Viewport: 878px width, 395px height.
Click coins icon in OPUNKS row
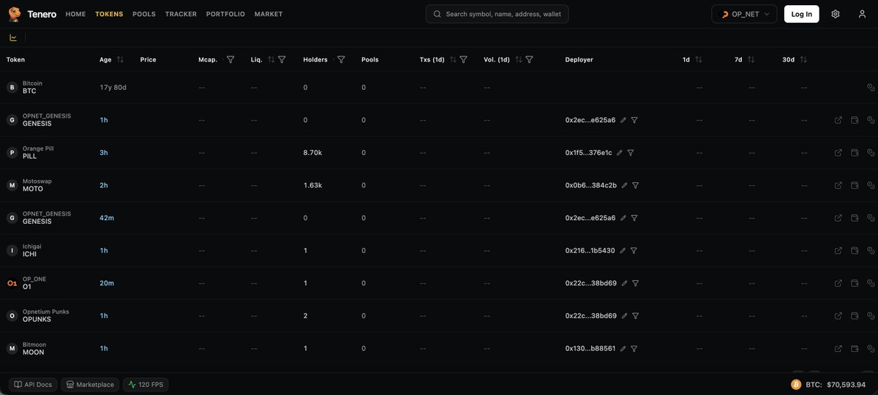[x=871, y=316]
